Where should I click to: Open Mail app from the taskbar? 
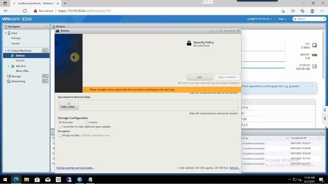click(x=48, y=179)
